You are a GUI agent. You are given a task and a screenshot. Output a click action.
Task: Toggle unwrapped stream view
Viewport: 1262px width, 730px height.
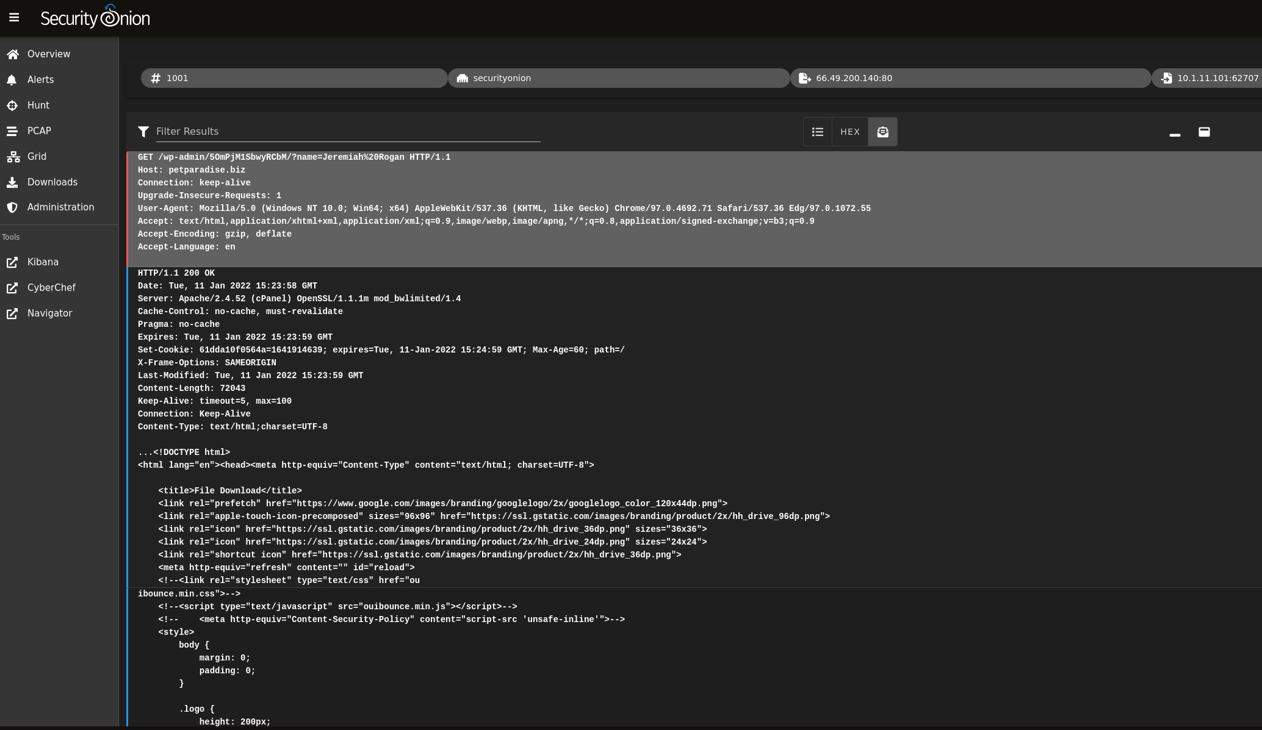(883, 132)
